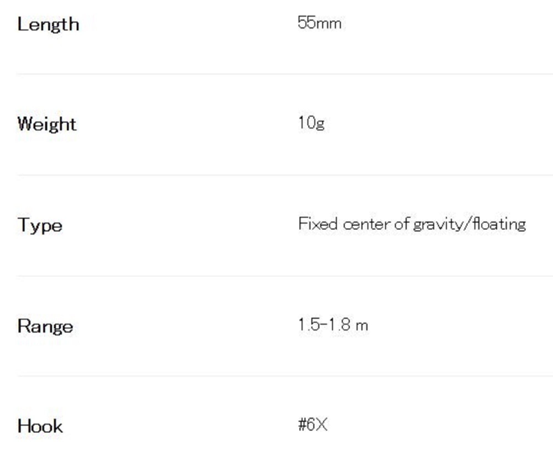Click the divider line below Weight row
The image size is (553, 458).
point(285,175)
